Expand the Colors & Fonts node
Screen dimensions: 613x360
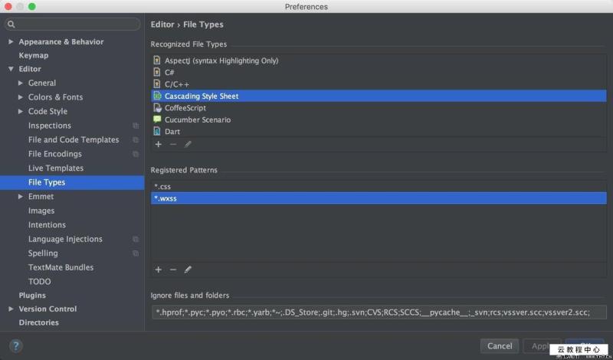21,97
